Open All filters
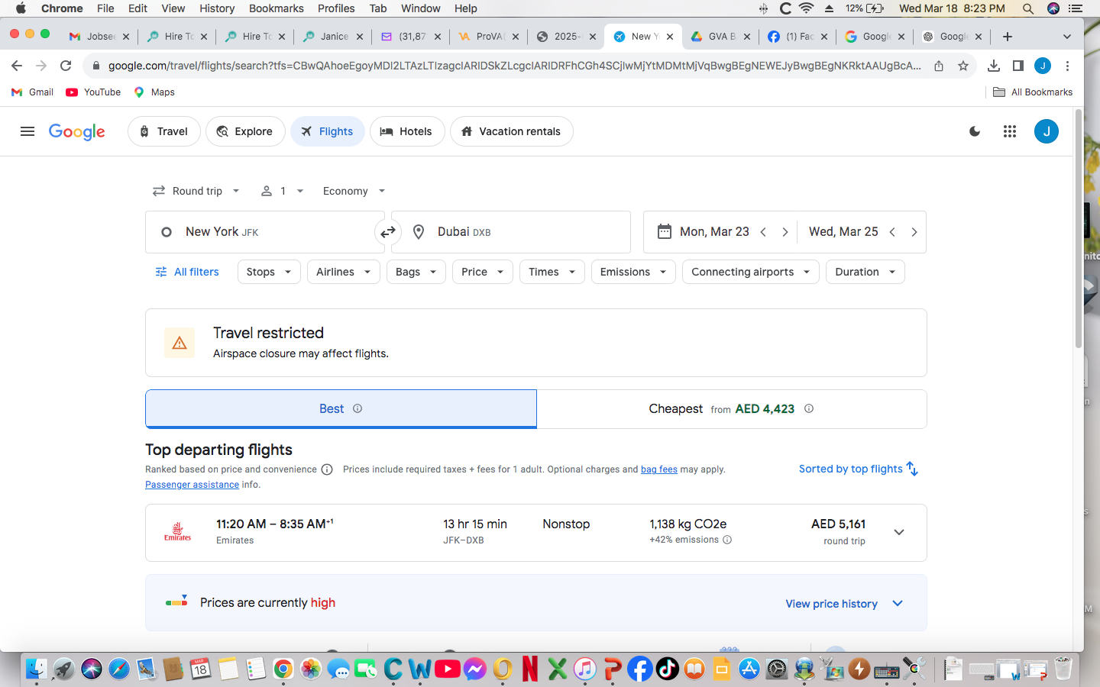1100x687 pixels. (x=187, y=272)
